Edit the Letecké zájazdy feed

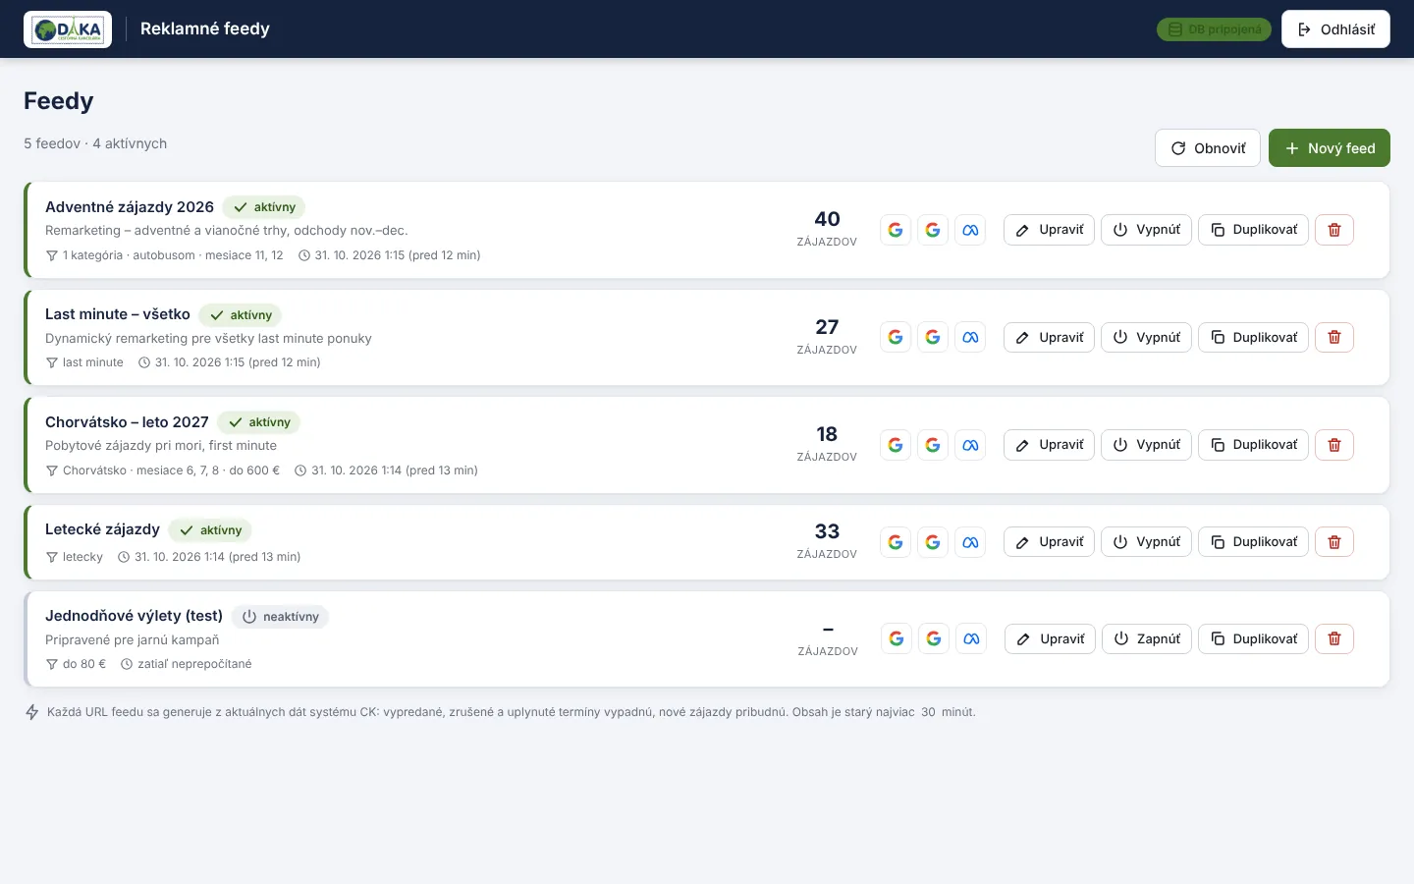1049,542
